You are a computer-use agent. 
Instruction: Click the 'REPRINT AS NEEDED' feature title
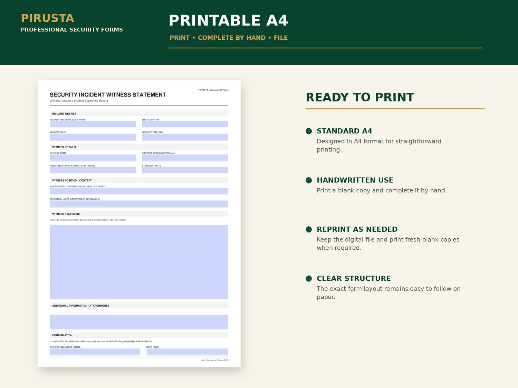point(357,229)
